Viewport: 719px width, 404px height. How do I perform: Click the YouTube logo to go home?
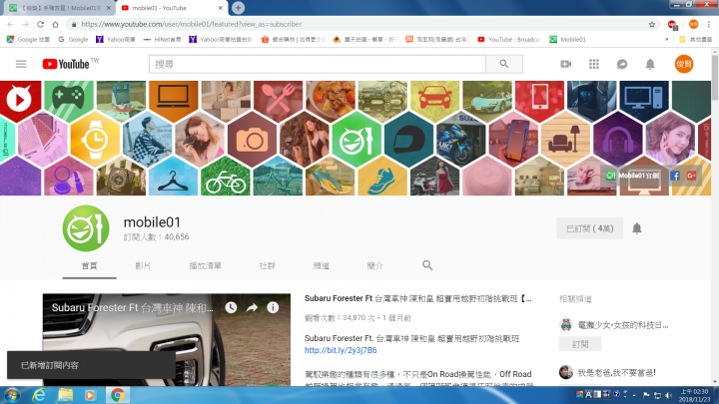[x=70, y=64]
